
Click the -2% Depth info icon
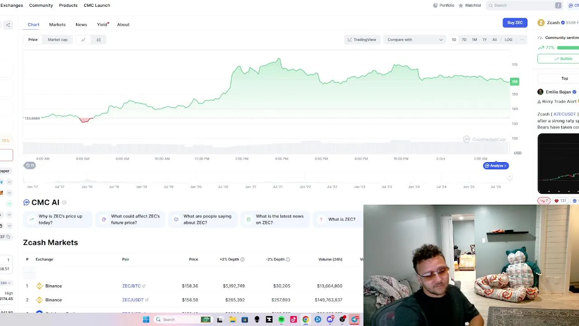click(x=288, y=259)
